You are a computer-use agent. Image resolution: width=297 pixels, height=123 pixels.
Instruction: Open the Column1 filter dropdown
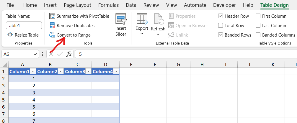pos(33,71)
